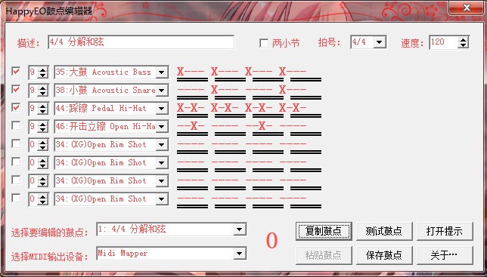
Task: Open the 选择要编辑的鼓点 pattern dropdown
Action: click(239, 229)
